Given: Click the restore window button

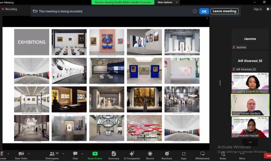Looking at the screenshot, I should pos(264,2).
